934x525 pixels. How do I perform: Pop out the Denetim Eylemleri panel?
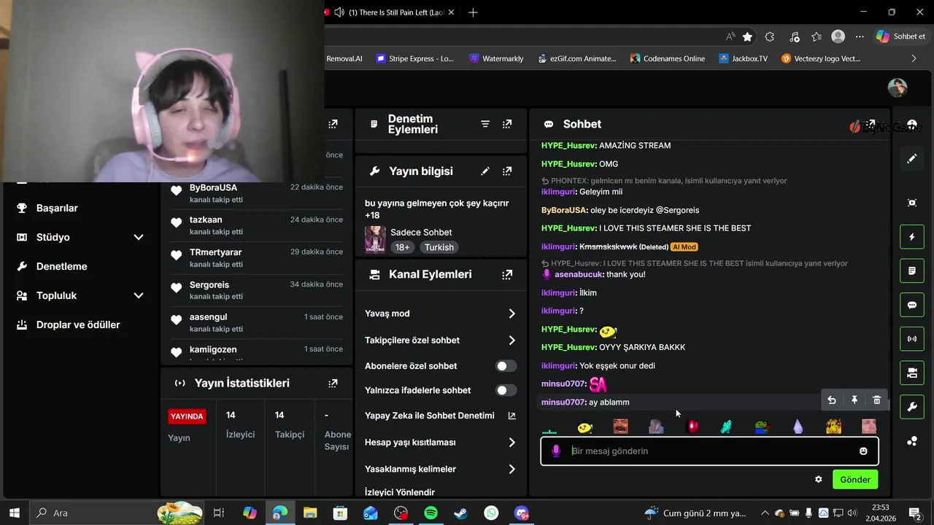507,124
